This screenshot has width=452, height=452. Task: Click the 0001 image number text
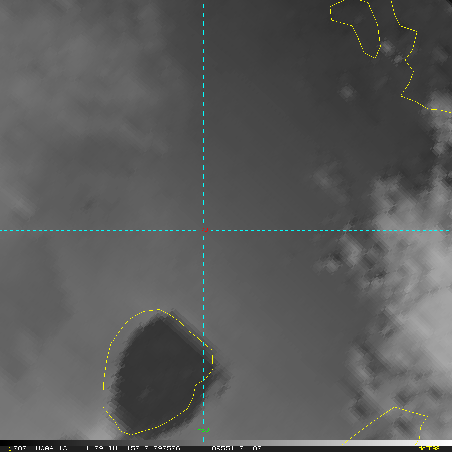[x=22, y=448]
